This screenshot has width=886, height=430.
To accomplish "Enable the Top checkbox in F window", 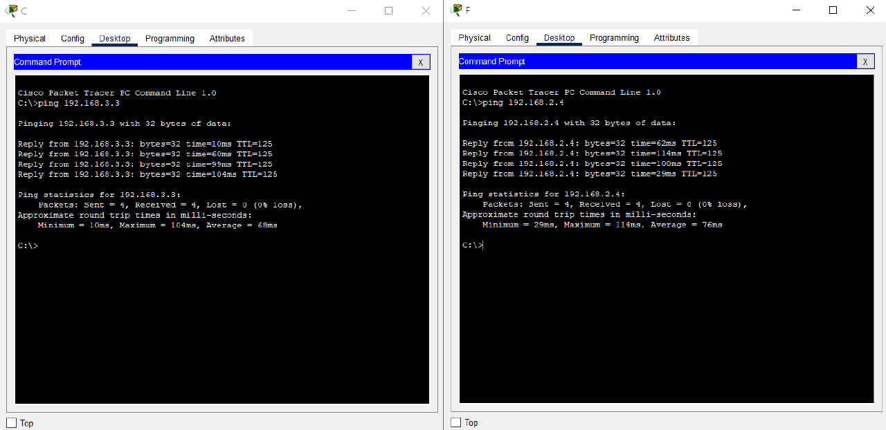I will pyautogui.click(x=456, y=422).
